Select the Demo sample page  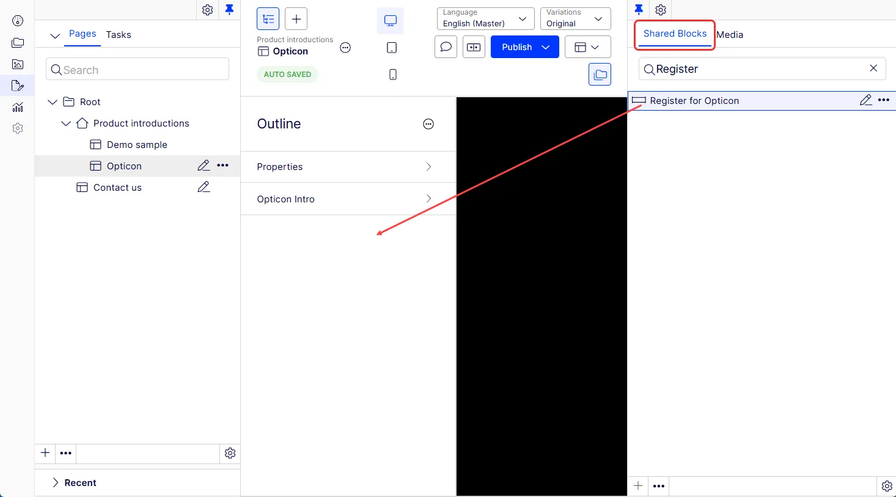[x=137, y=145]
